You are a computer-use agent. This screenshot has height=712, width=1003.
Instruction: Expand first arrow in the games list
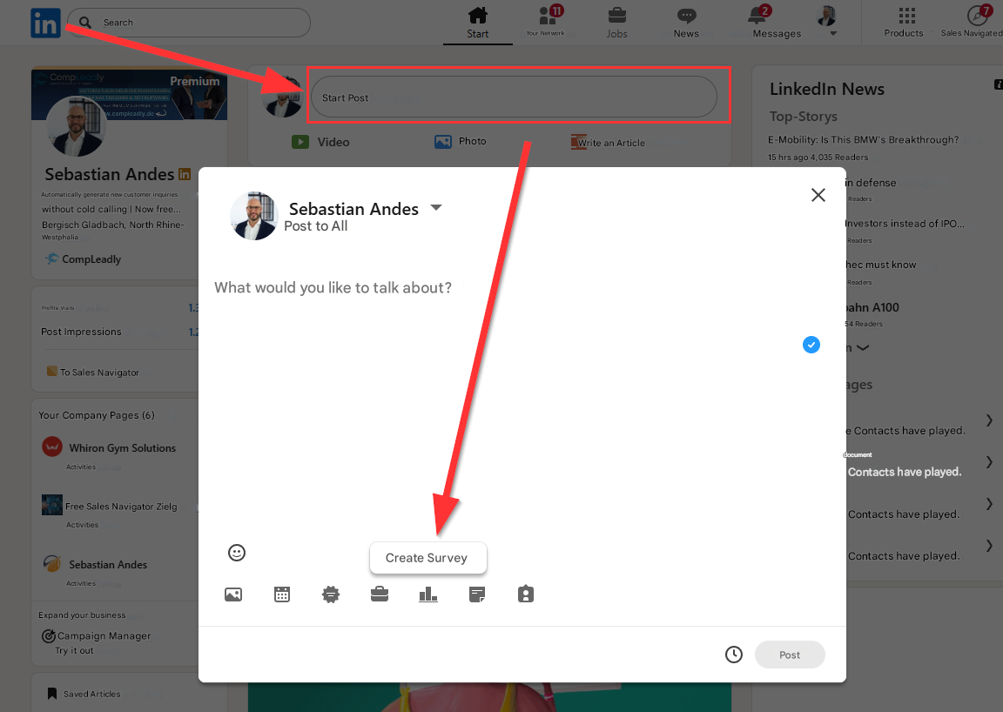pos(989,420)
